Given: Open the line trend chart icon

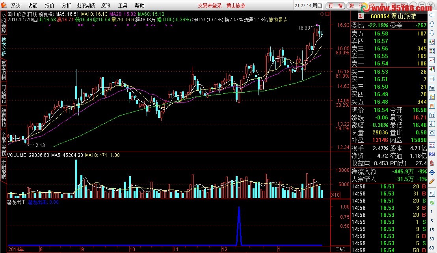Looking at the screenshot, I should (x=432, y=60).
